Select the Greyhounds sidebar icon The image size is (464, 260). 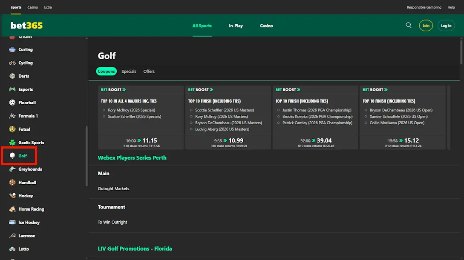pos(12,169)
